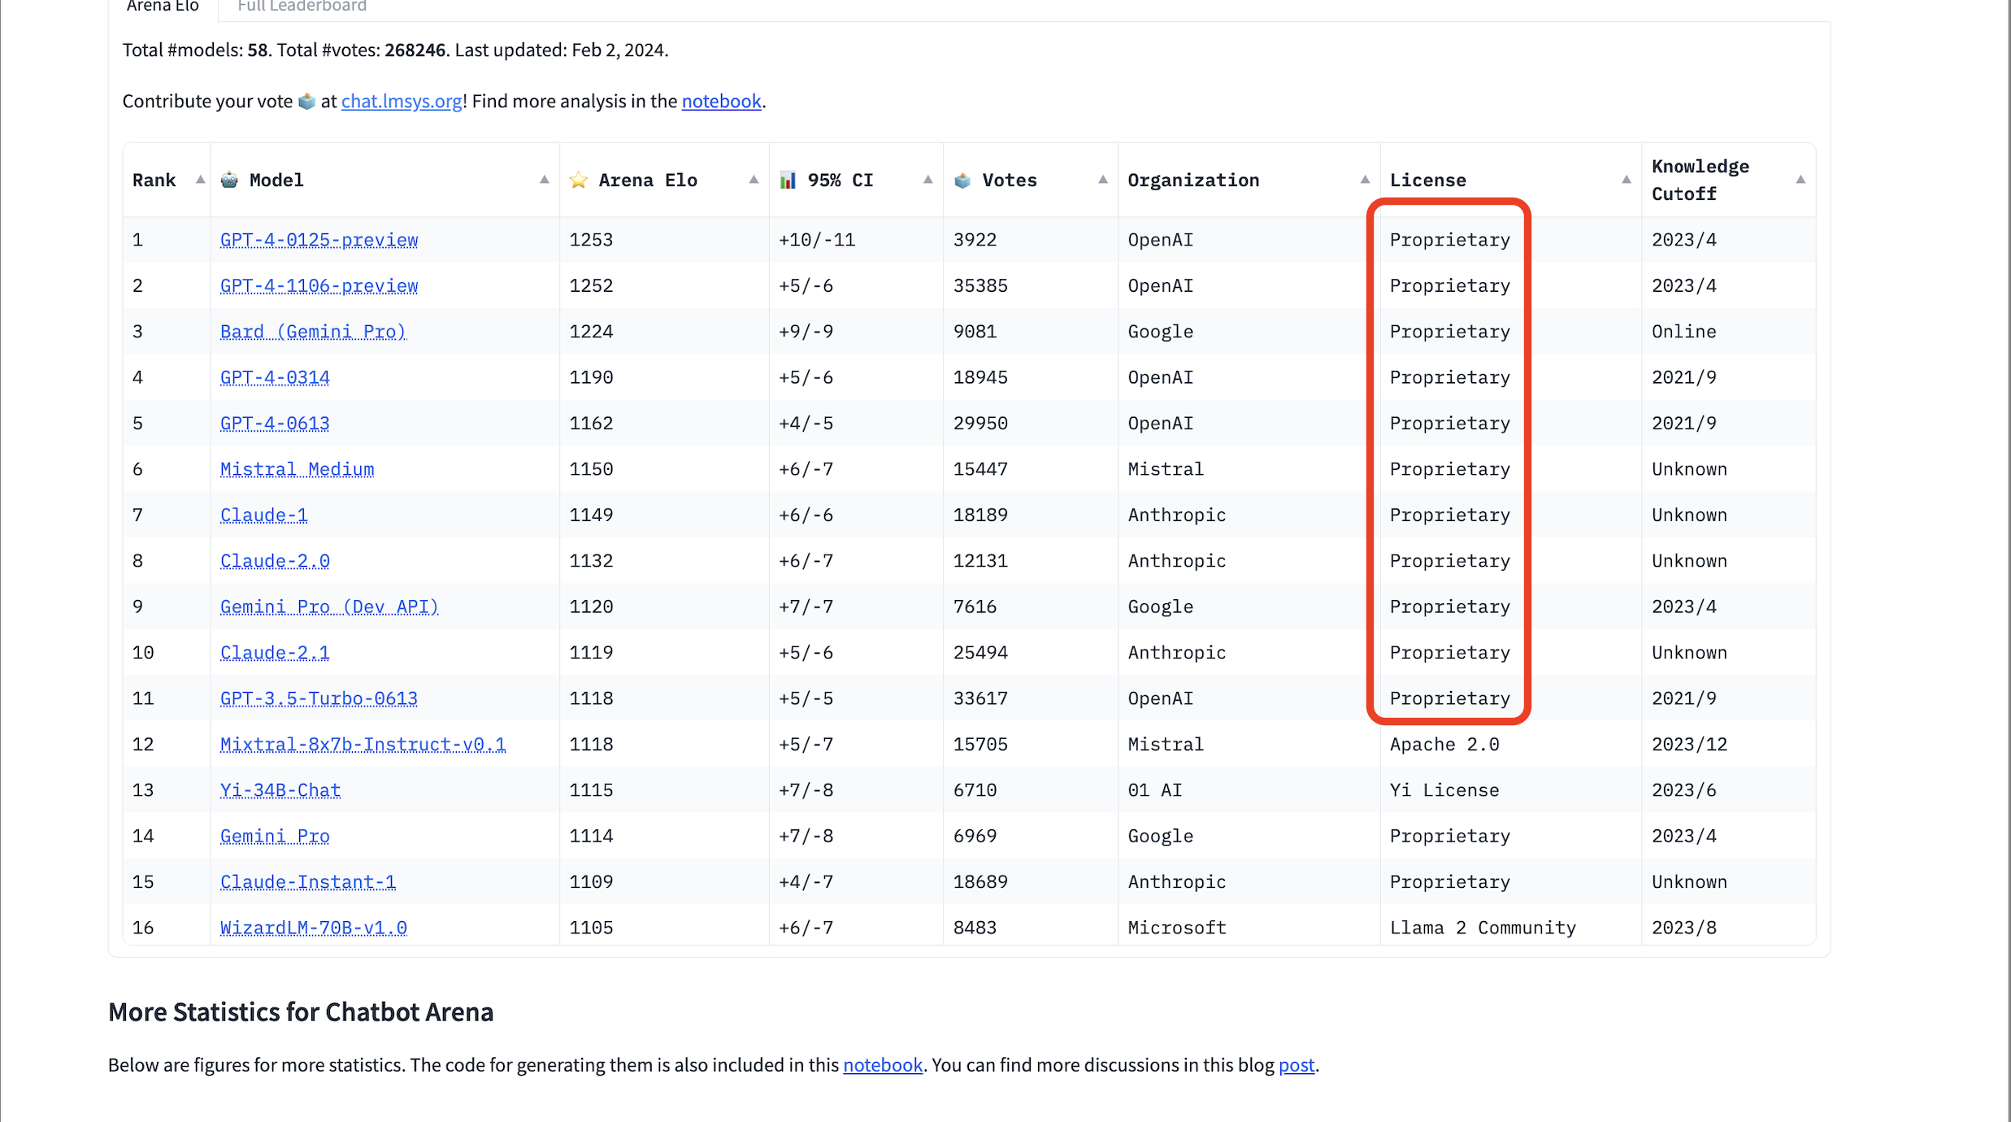The height and width of the screenshot is (1122, 2011).
Task: Click the Claude-Instant-1 model link
Action: click(307, 882)
